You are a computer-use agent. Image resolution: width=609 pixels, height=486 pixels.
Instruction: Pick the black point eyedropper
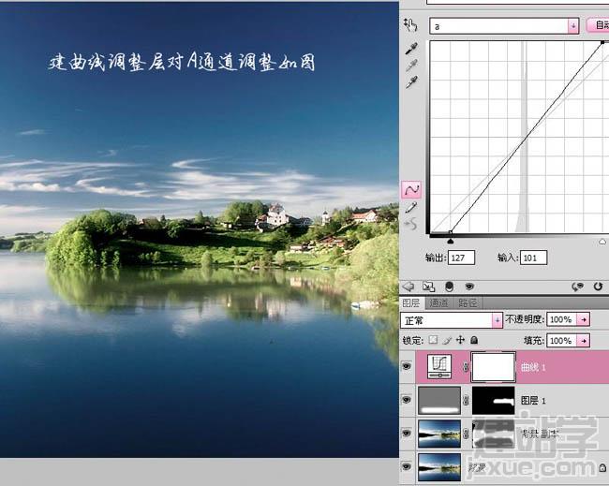tap(411, 49)
